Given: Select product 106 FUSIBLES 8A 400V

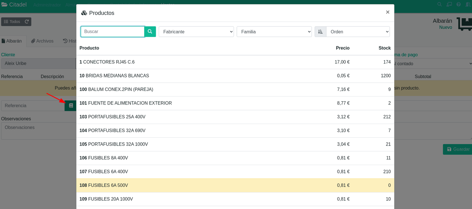Looking at the screenshot, I should pos(235,158).
